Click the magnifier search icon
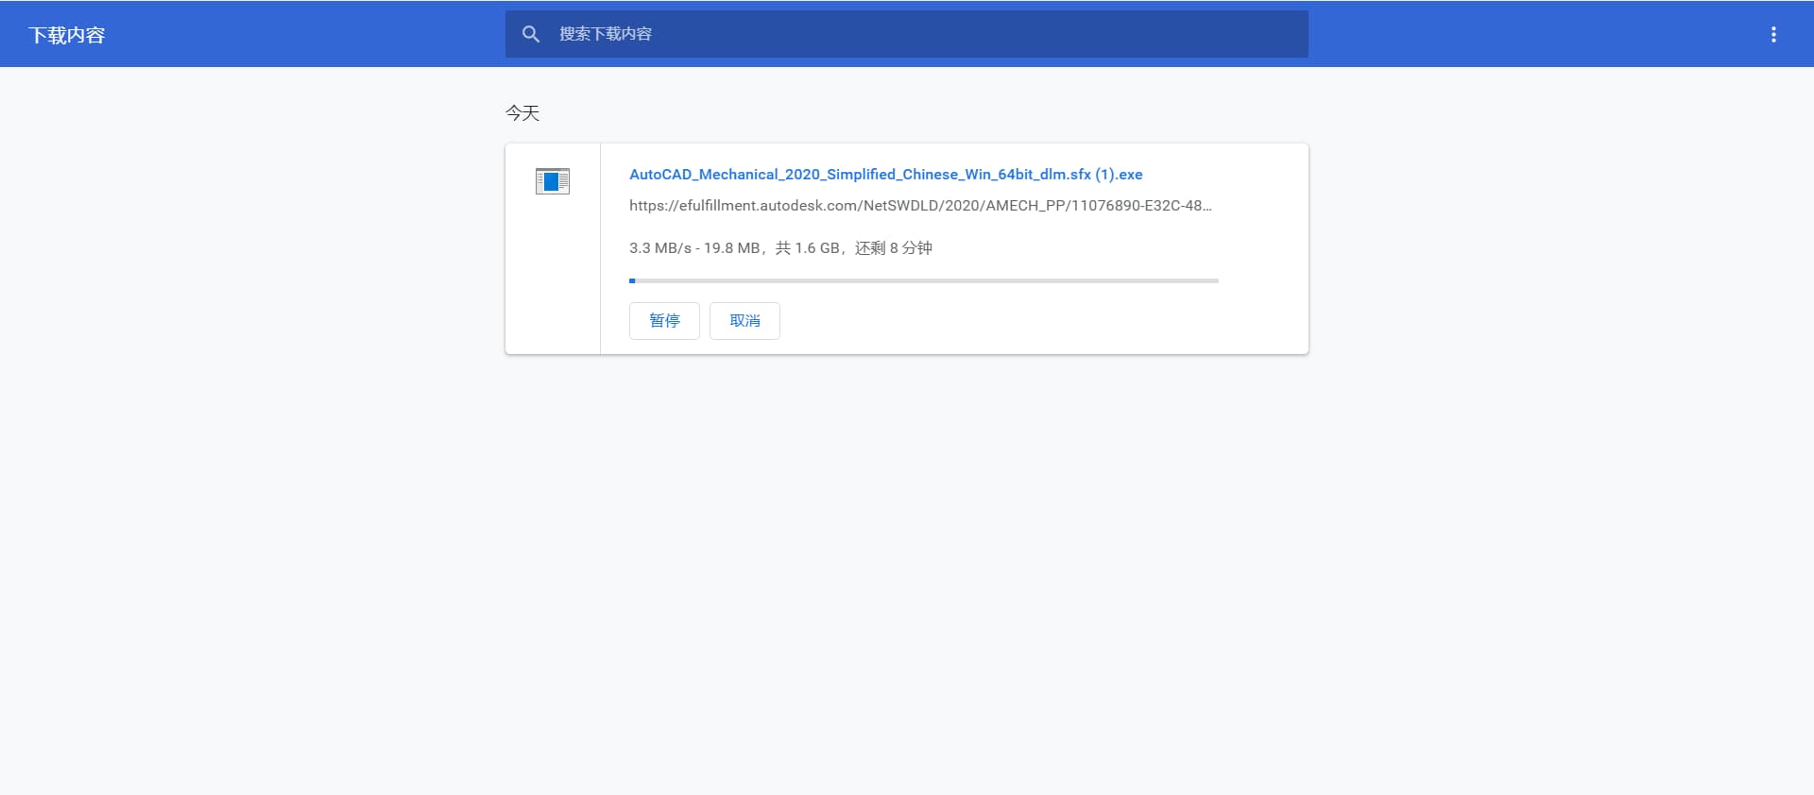Viewport: 1814px width, 795px height. click(x=531, y=34)
